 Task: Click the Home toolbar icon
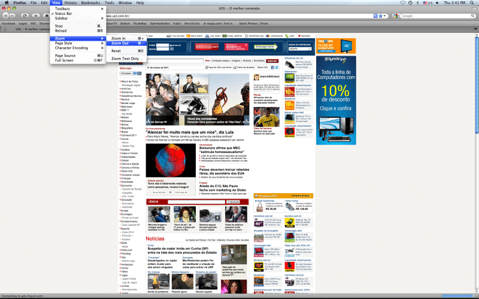click(46, 16)
